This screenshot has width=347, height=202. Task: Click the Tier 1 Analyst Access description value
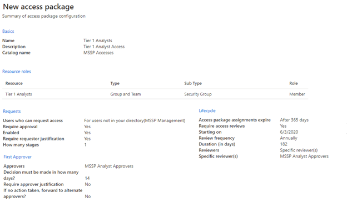click(104, 47)
